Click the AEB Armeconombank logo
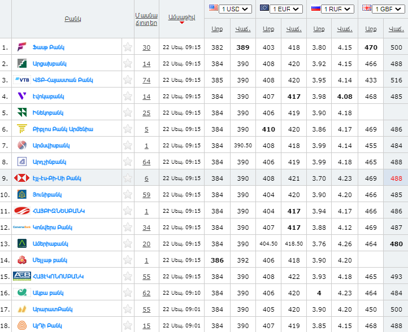Image resolution: width=408 pixels, height=332 pixels. click(x=22, y=276)
